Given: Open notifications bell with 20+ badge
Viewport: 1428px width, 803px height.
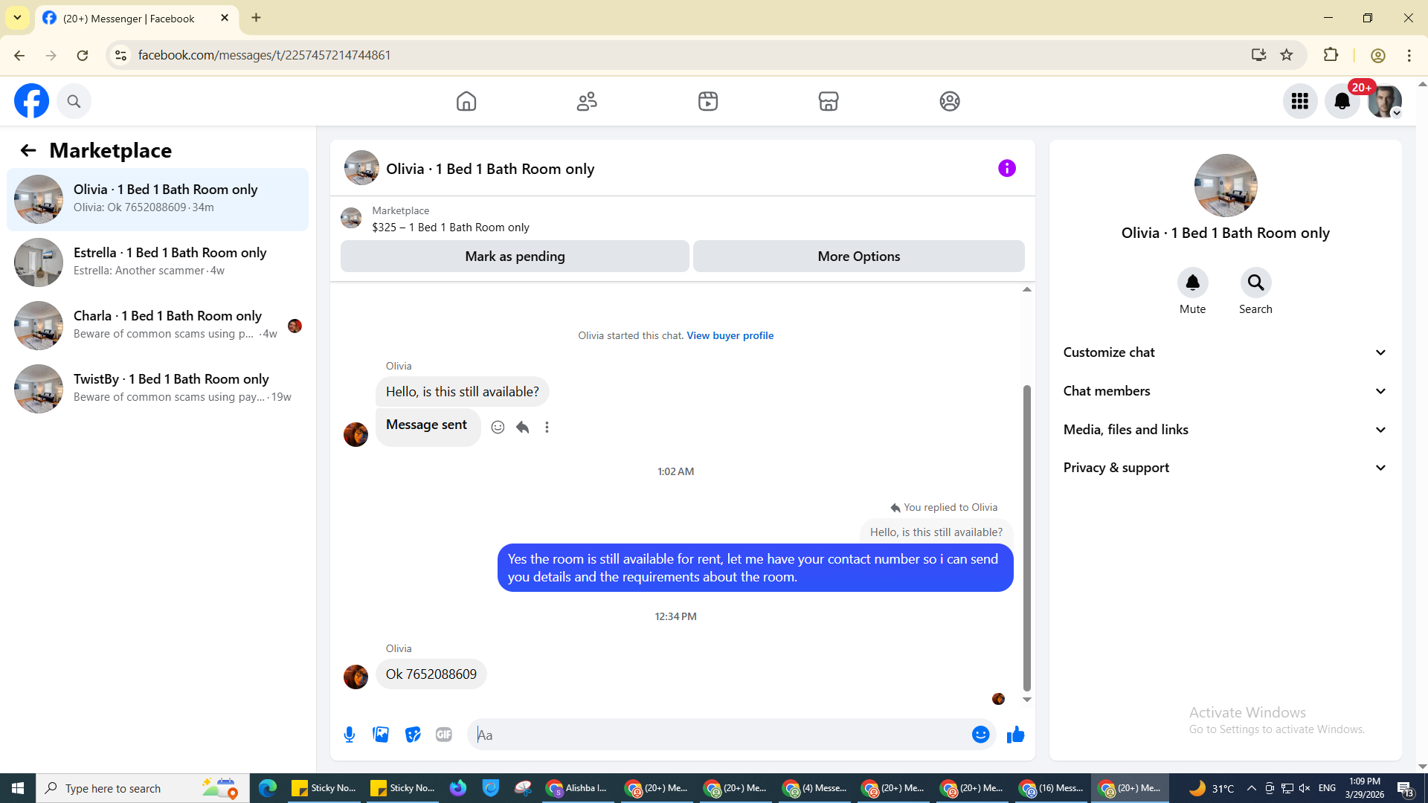Looking at the screenshot, I should click(1342, 101).
